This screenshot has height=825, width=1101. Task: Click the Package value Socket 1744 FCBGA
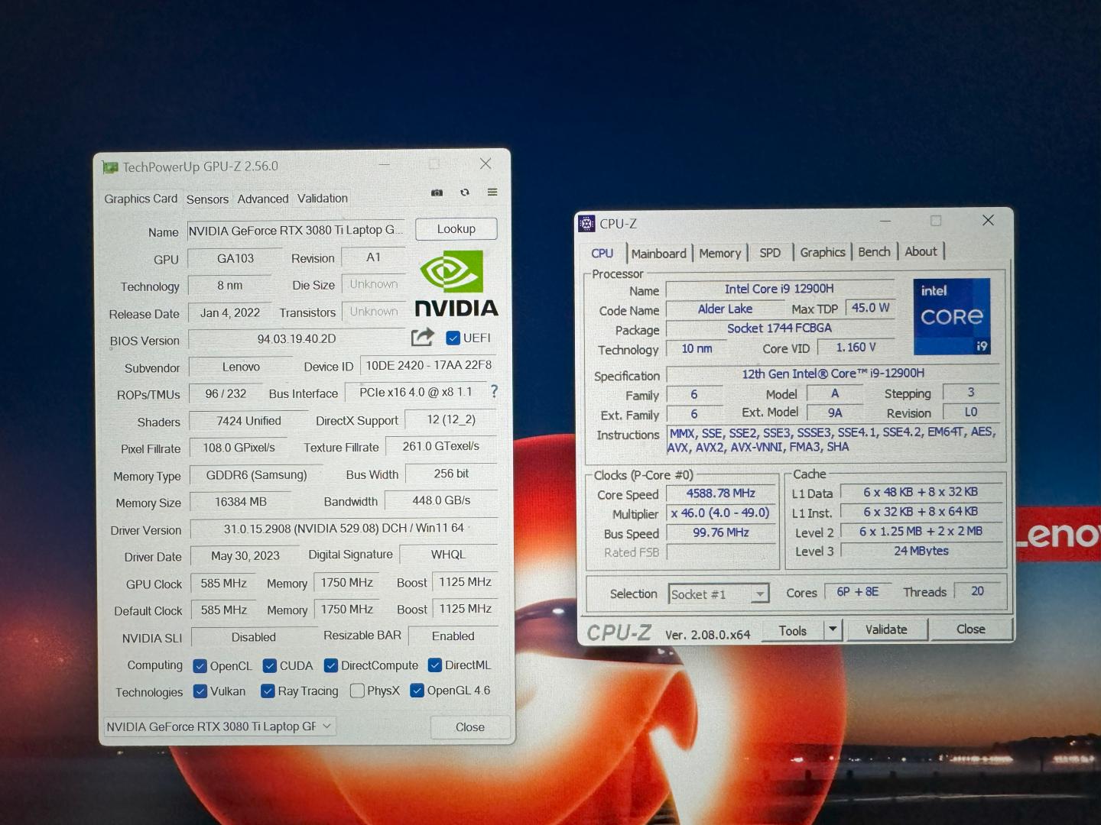point(779,328)
